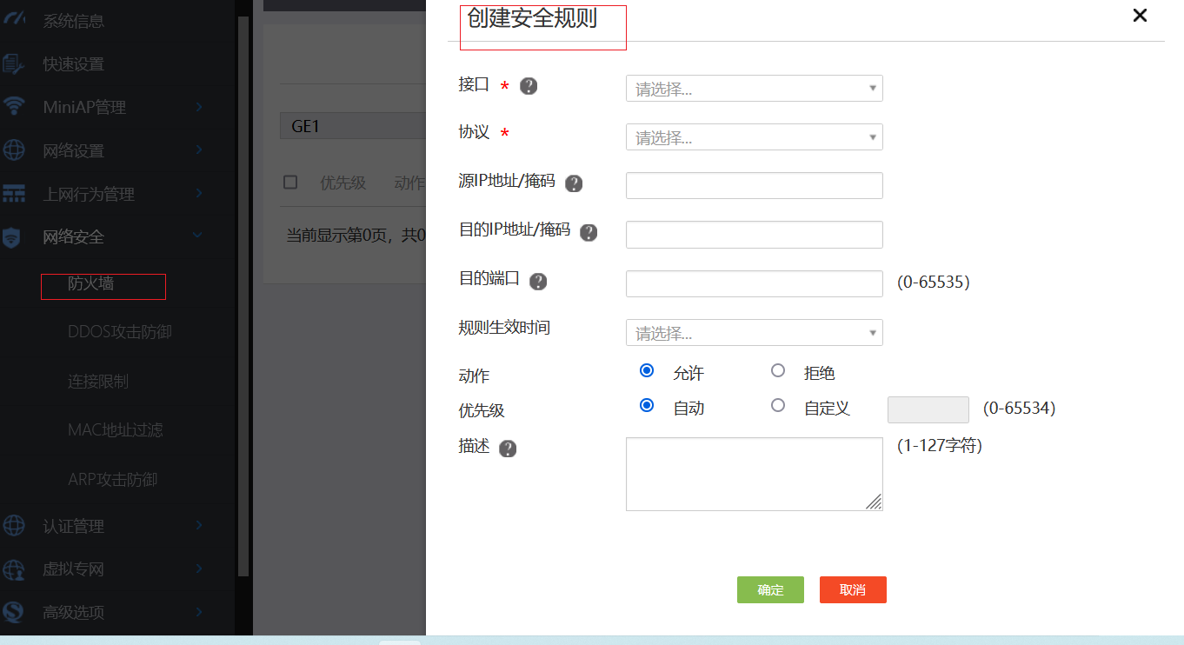This screenshot has width=1184, height=645.
Task: Click the red 取消 button
Action: click(853, 589)
